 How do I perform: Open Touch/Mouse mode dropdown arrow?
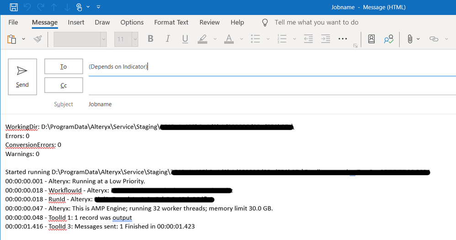(x=88, y=7)
